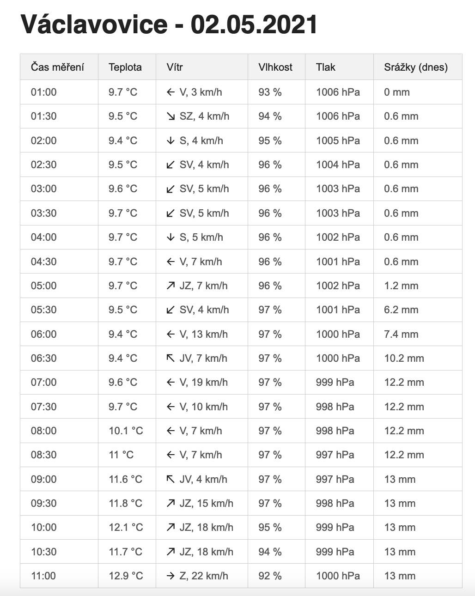The image size is (475, 596).
Task: Click the left arrow icon in the 07:00 row
Action: tap(171, 383)
